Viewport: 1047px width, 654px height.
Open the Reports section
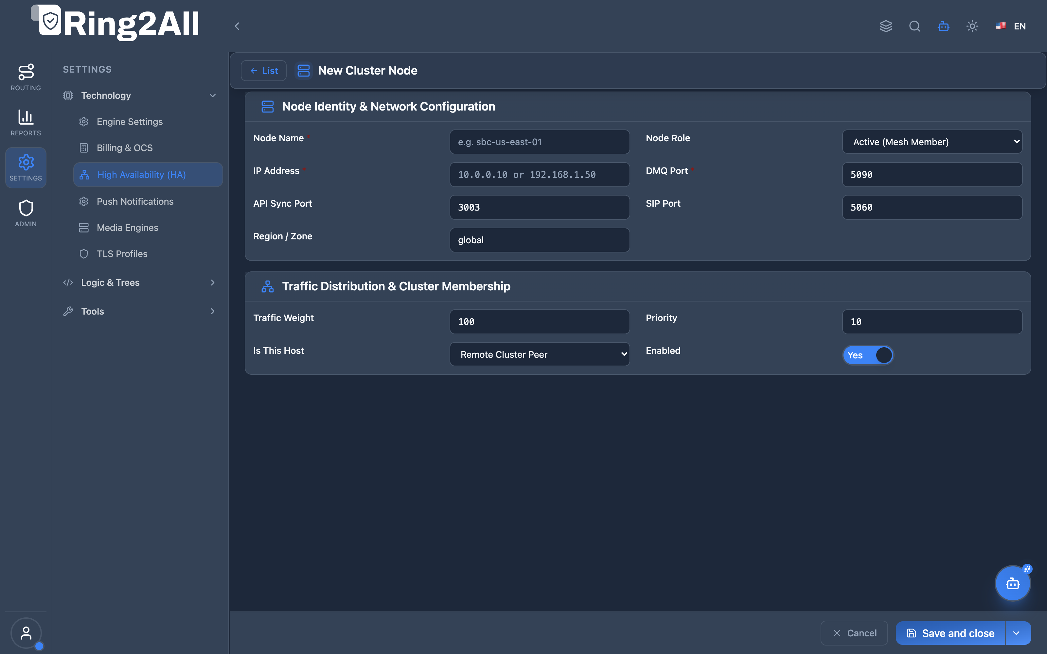point(26,123)
